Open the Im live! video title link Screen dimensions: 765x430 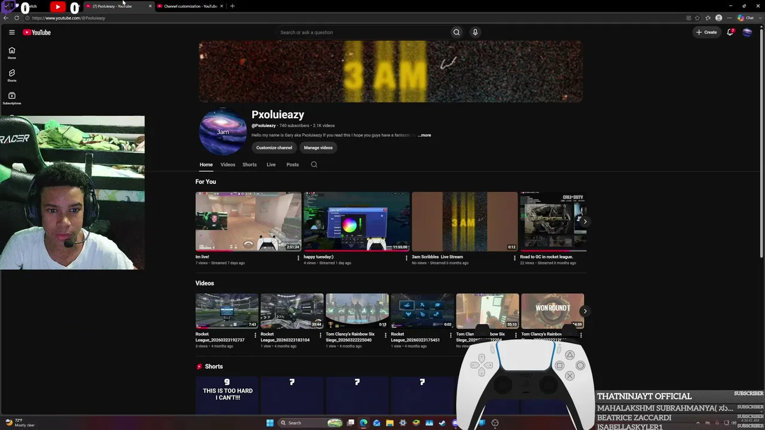pyautogui.click(x=202, y=257)
